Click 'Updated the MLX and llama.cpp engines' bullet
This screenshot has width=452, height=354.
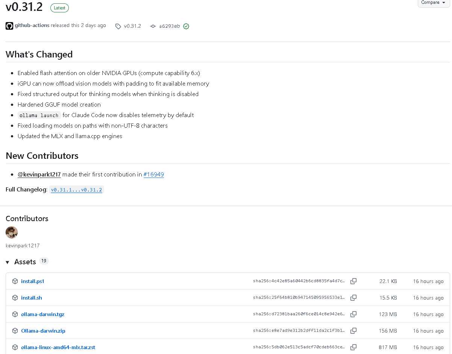pos(70,136)
